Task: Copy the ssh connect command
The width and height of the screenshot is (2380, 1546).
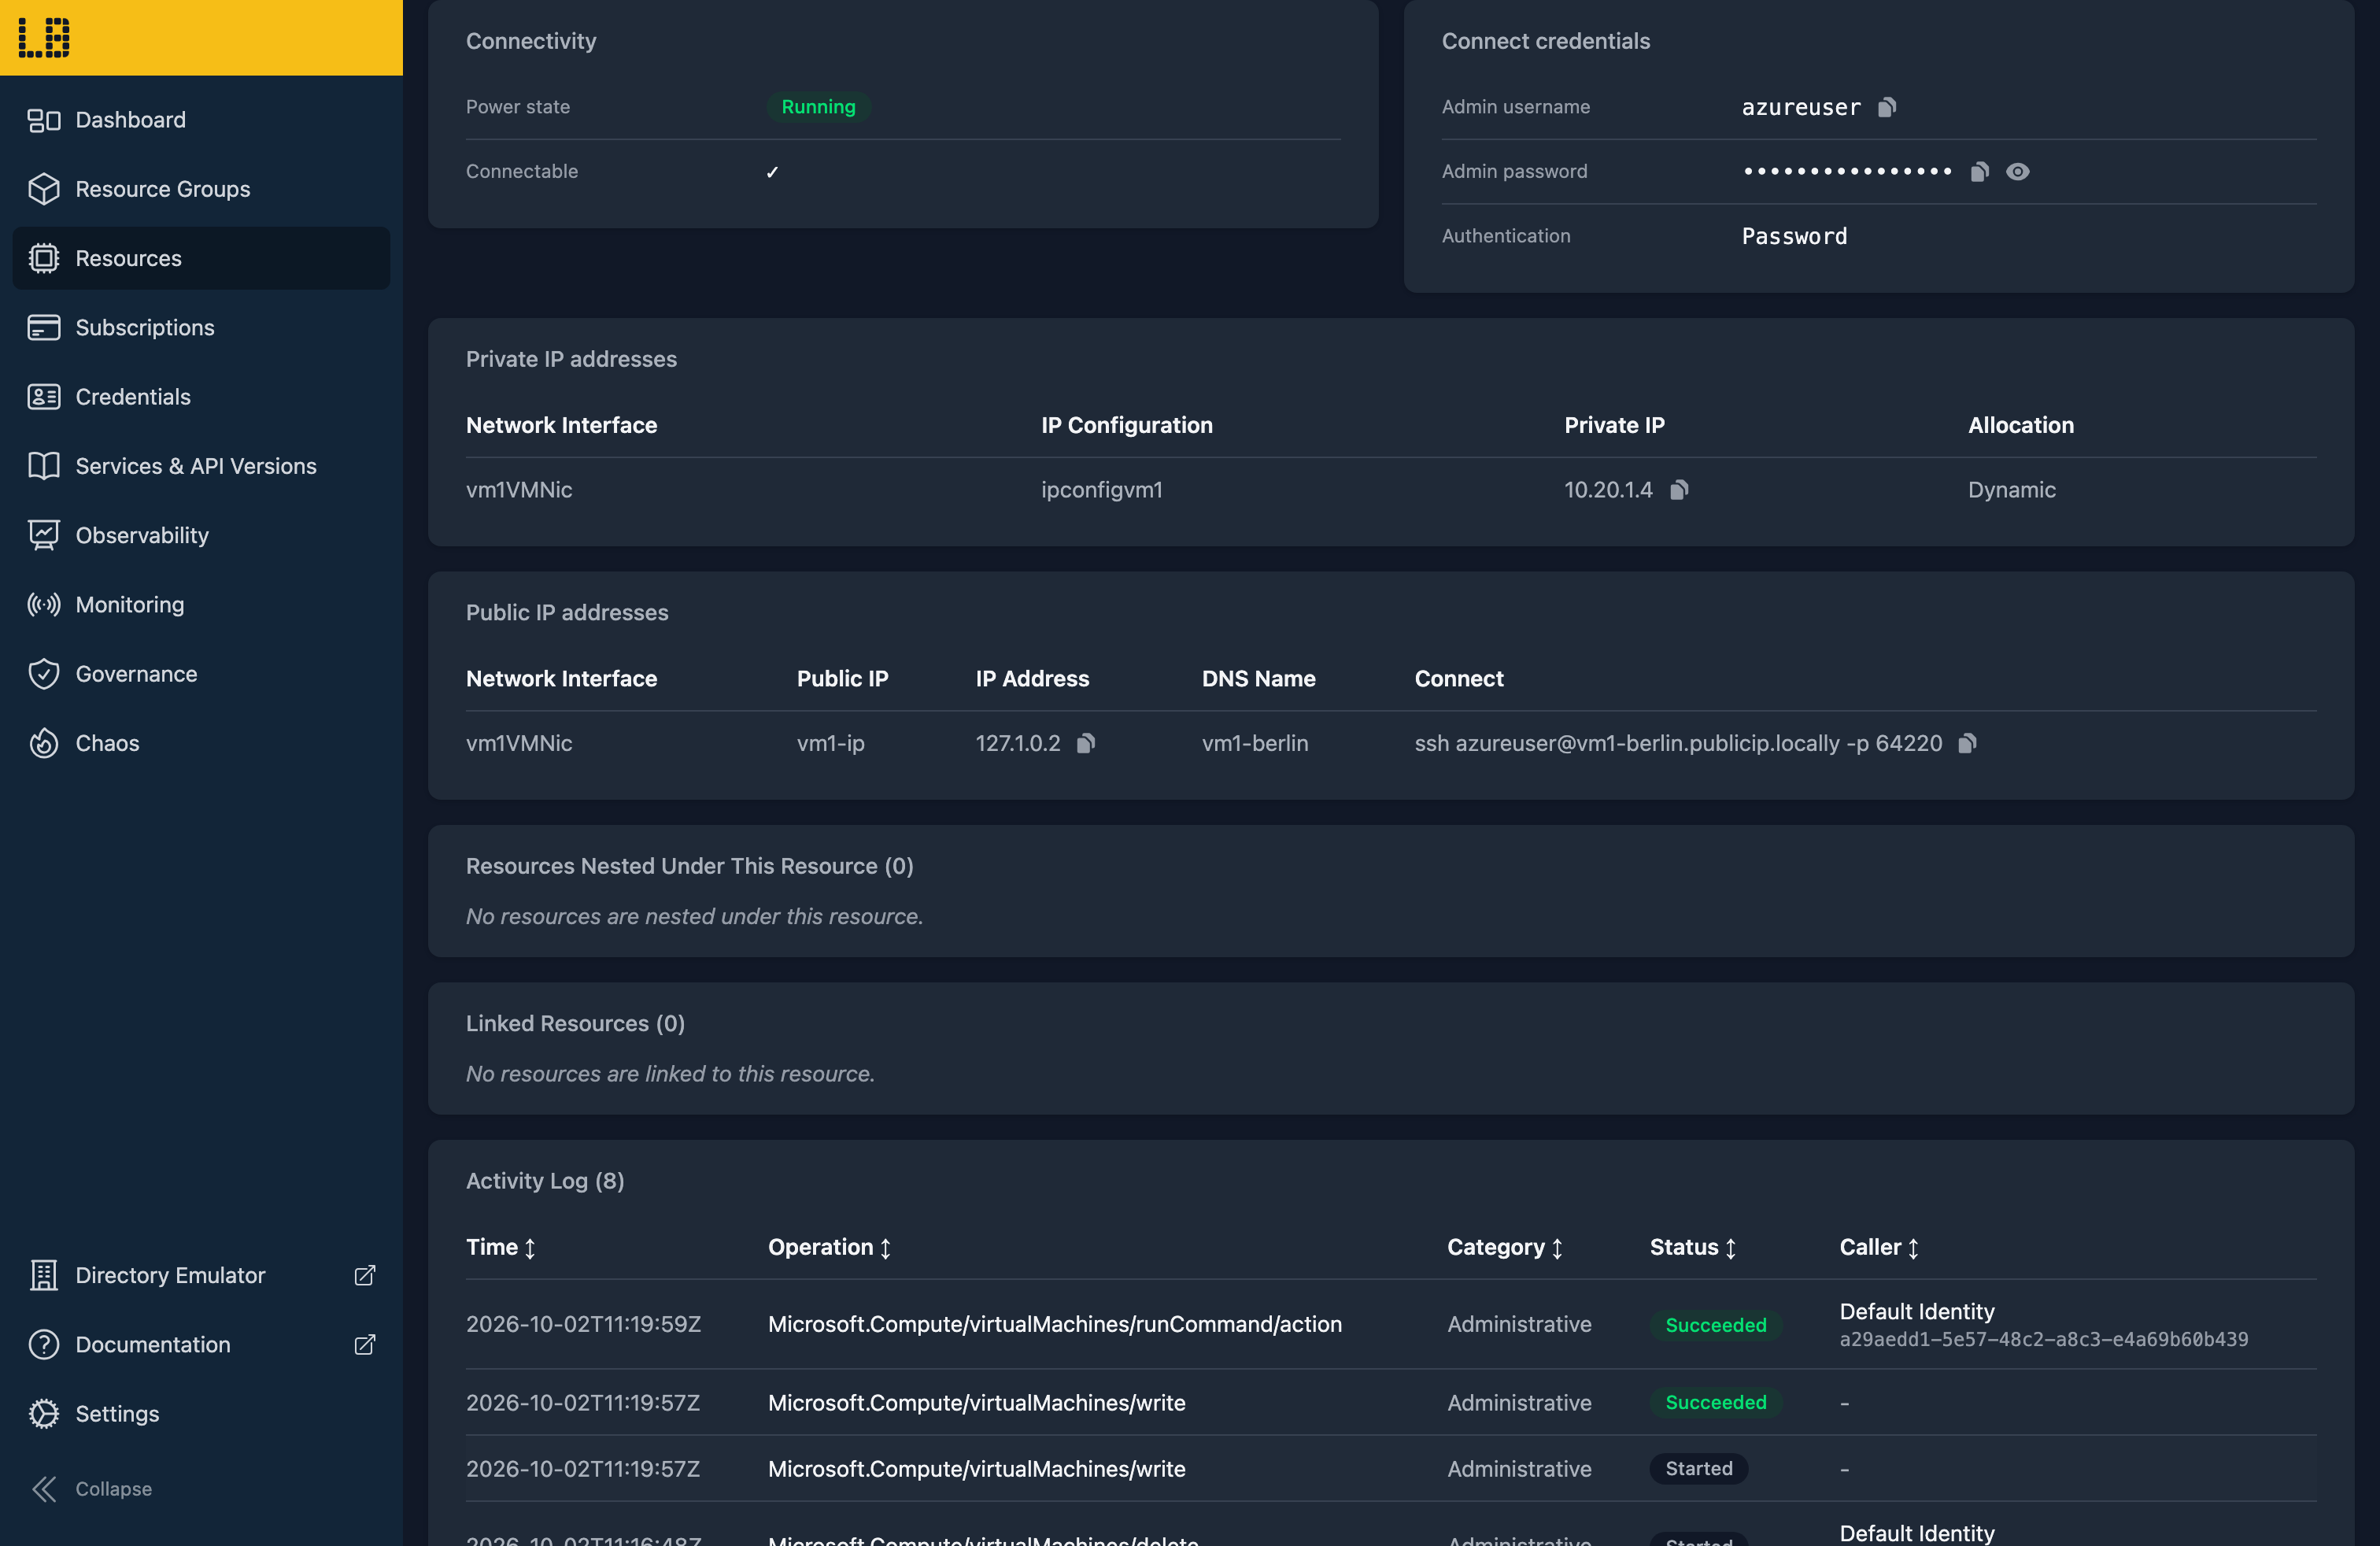Action: click(1968, 743)
